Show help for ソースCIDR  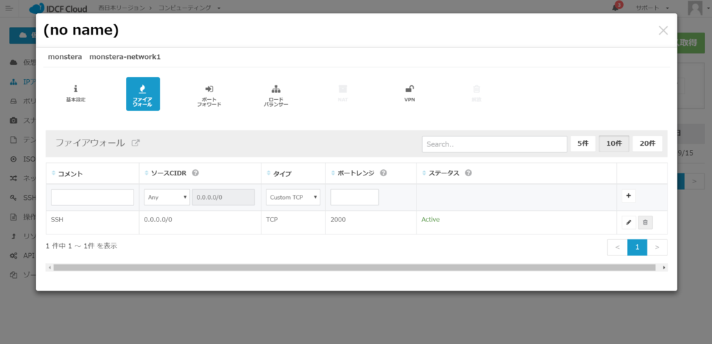(195, 173)
